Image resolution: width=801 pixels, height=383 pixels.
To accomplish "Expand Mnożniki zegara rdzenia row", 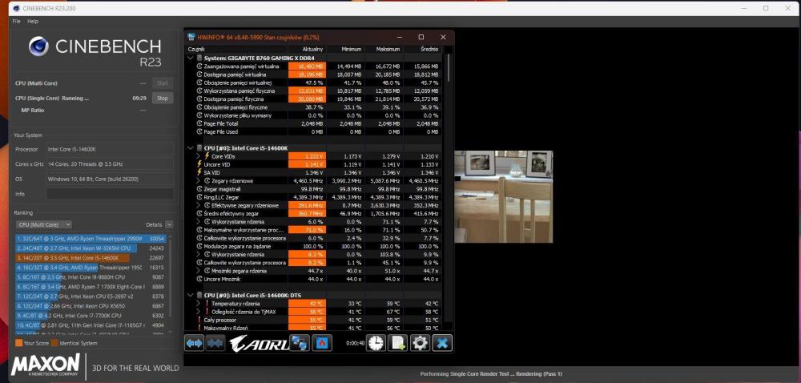I will [x=199, y=271].
